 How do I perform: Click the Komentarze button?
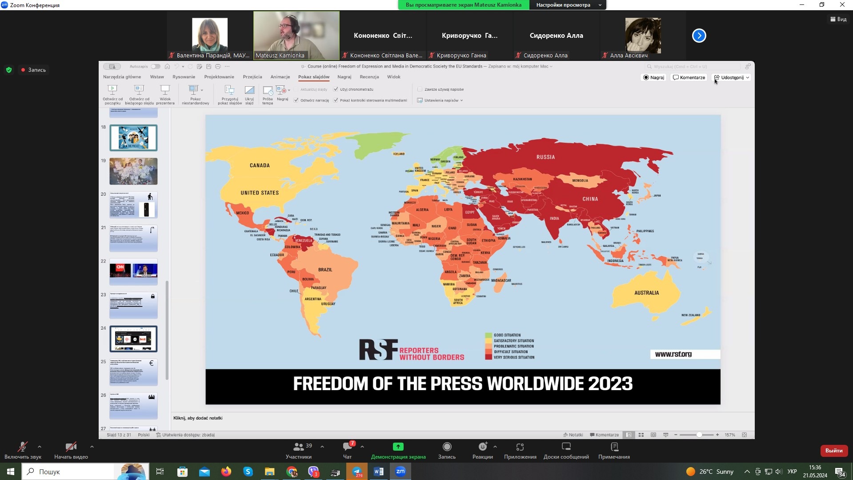tap(689, 77)
